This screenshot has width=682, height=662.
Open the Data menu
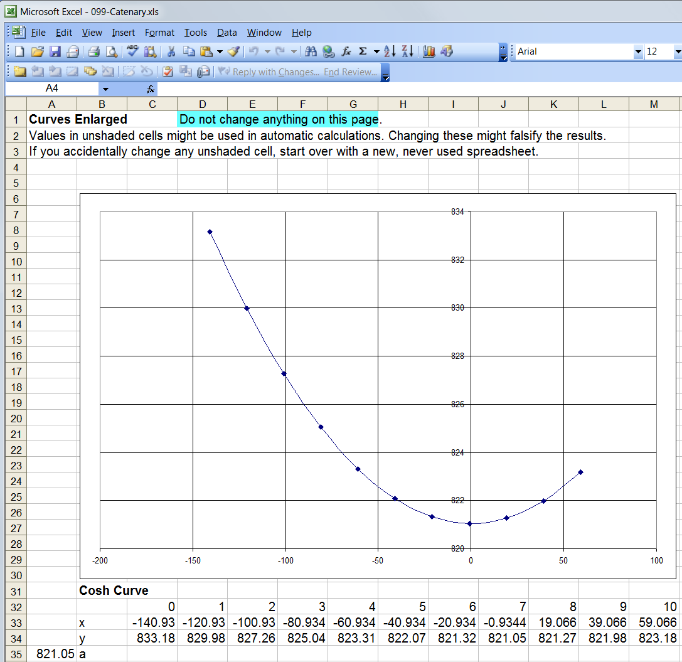(226, 33)
